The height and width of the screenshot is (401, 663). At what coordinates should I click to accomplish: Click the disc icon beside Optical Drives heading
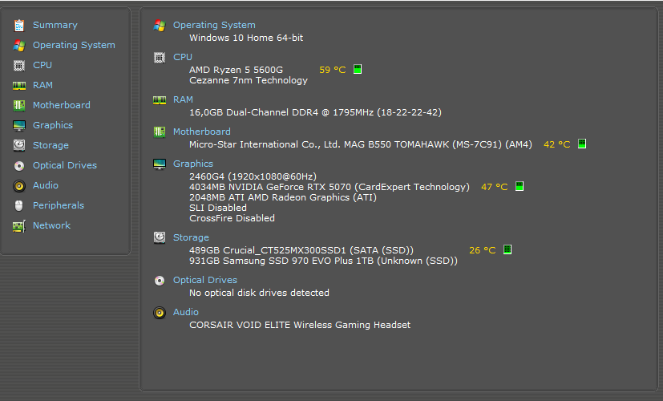[160, 281]
